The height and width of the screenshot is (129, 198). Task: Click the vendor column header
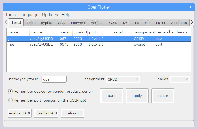(66, 32)
